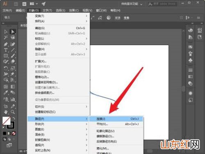Select the Blend tool
The width and height of the screenshot is (205, 154).
pyautogui.click(x=13, y=92)
